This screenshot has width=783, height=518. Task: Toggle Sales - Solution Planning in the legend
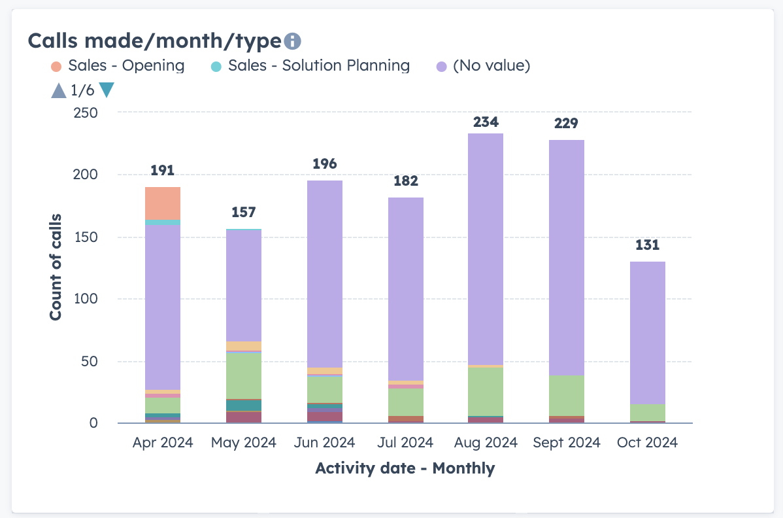(x=318, y=65)
